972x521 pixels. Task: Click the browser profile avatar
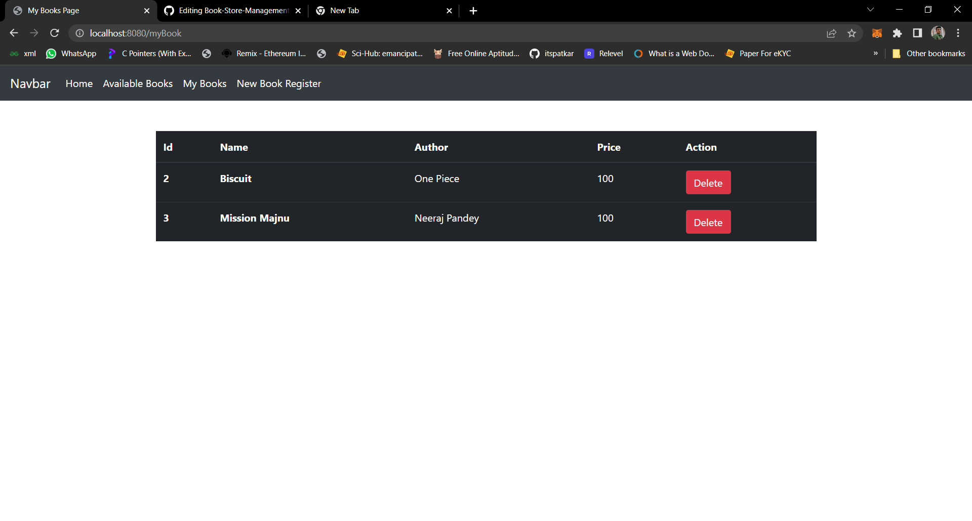tap(939, 33)
